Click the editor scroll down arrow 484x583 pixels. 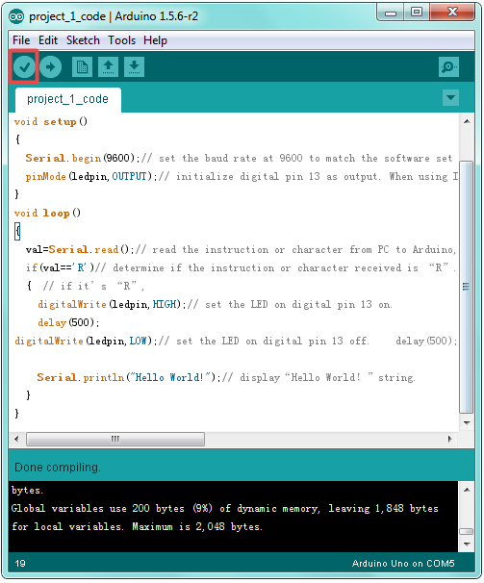(467, 422)
